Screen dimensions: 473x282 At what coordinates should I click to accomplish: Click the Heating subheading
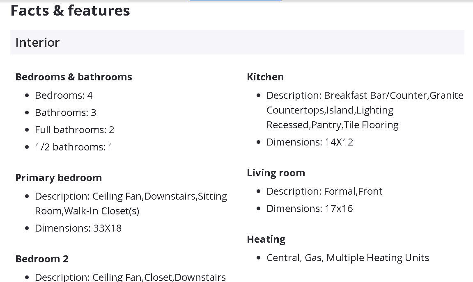pyautogui.click(x=266, y=239)
